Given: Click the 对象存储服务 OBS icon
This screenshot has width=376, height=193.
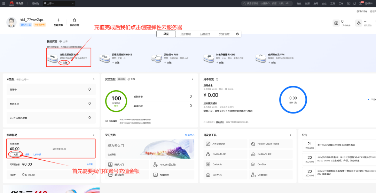Looking at the screenshot, I should (x=209, y=58).
